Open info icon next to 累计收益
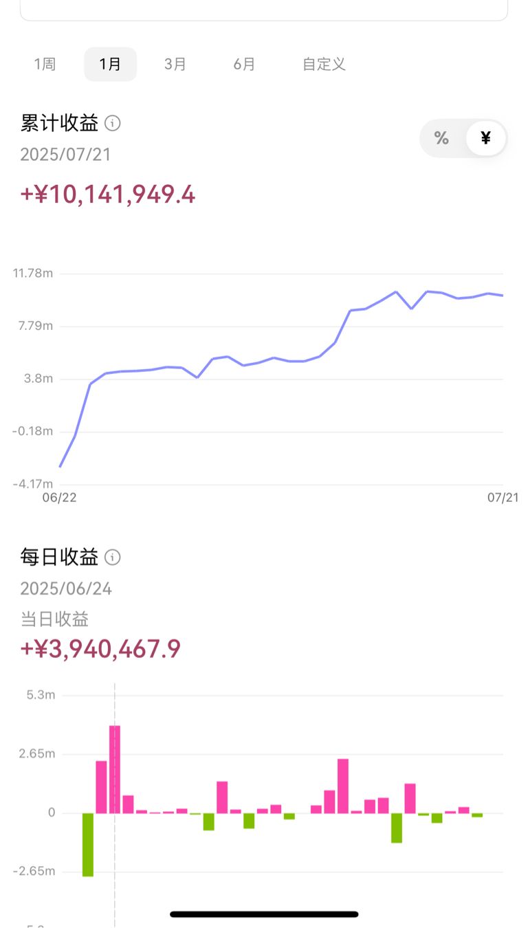The image size is (528, 928). pos(112,124)
